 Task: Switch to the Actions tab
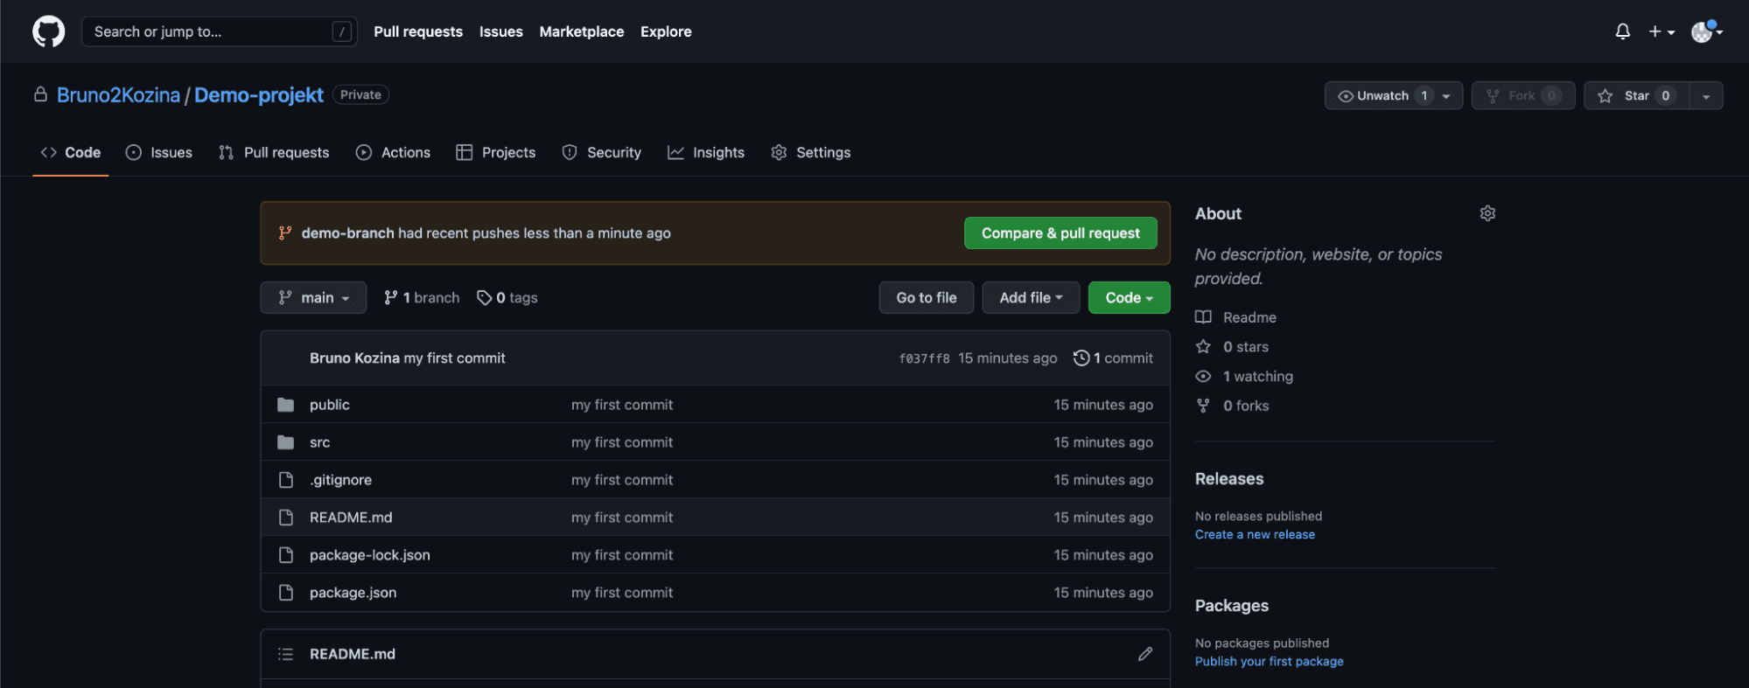(394, 152)
